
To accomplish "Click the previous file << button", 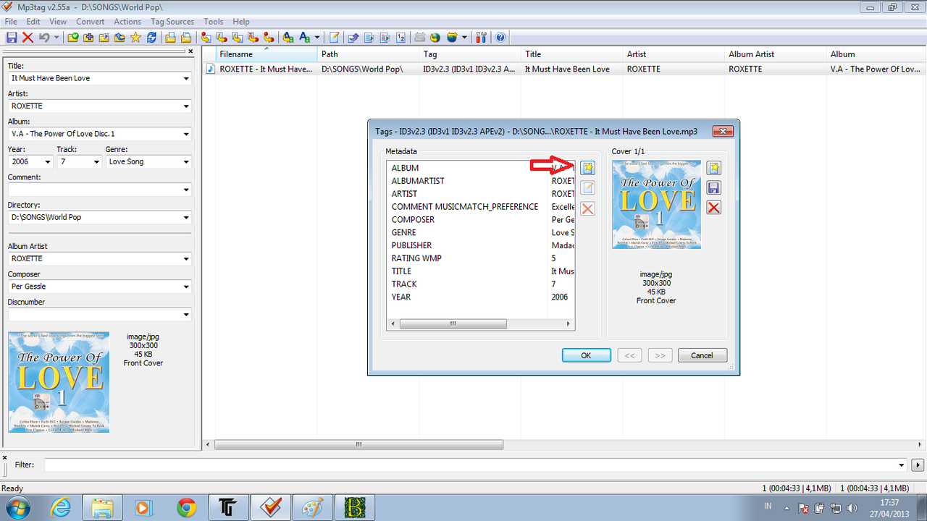I will click(x=630, y=355).
